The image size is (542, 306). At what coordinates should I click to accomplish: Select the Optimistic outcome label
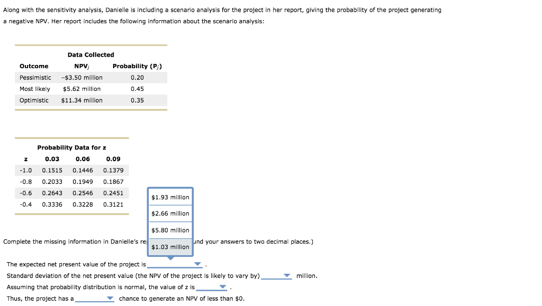[x=34, y=100]
